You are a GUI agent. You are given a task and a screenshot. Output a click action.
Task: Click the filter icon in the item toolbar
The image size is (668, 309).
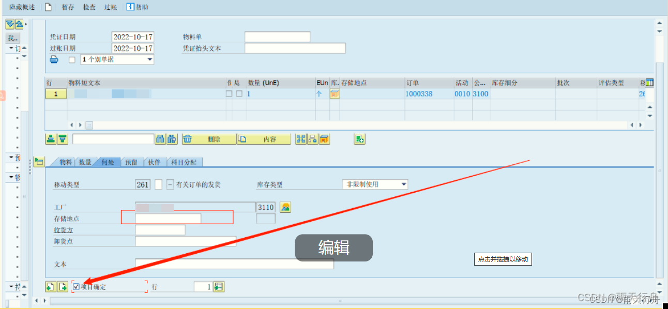[63, 138]
